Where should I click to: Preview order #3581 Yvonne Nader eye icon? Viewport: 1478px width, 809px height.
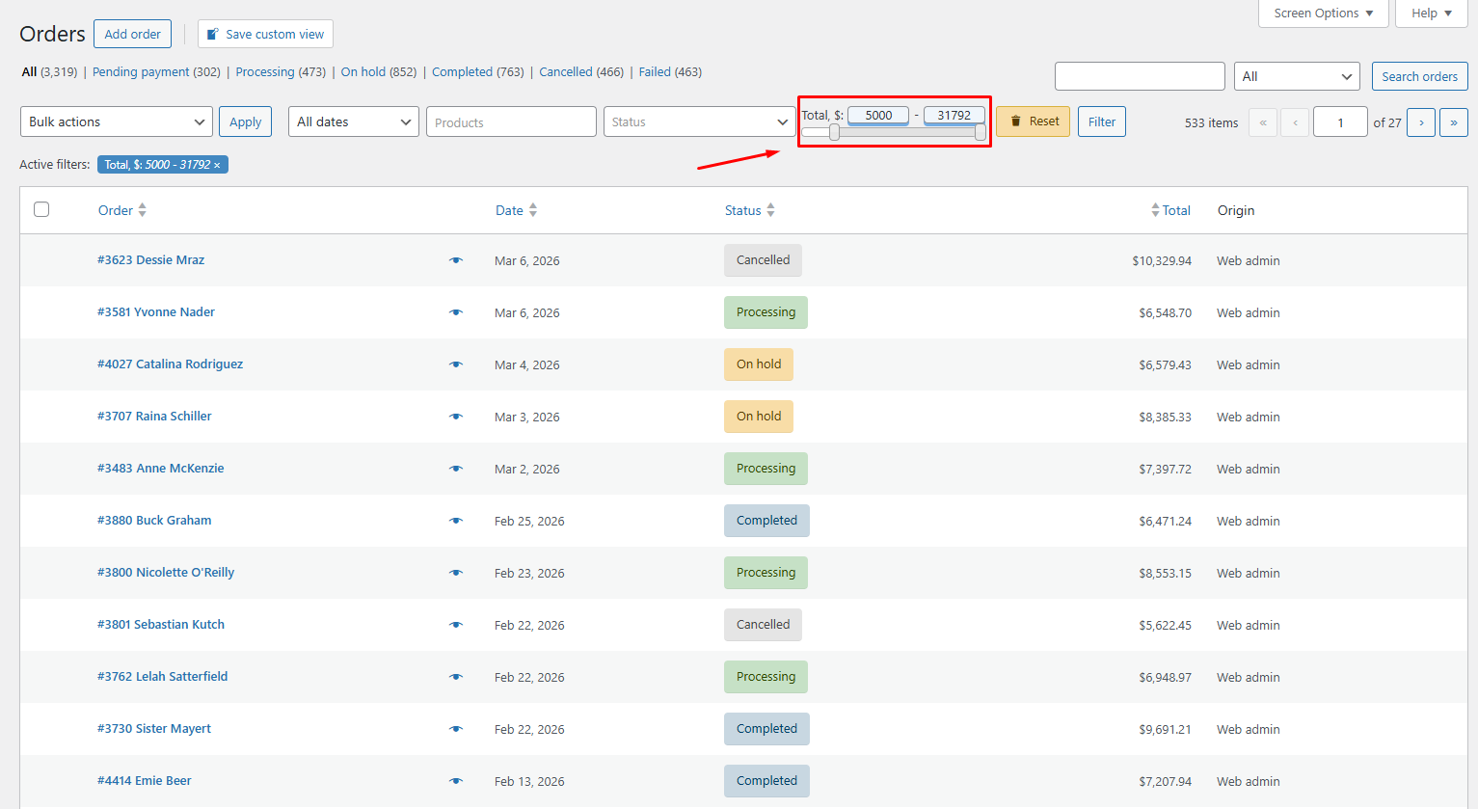[x=456, y=312]
